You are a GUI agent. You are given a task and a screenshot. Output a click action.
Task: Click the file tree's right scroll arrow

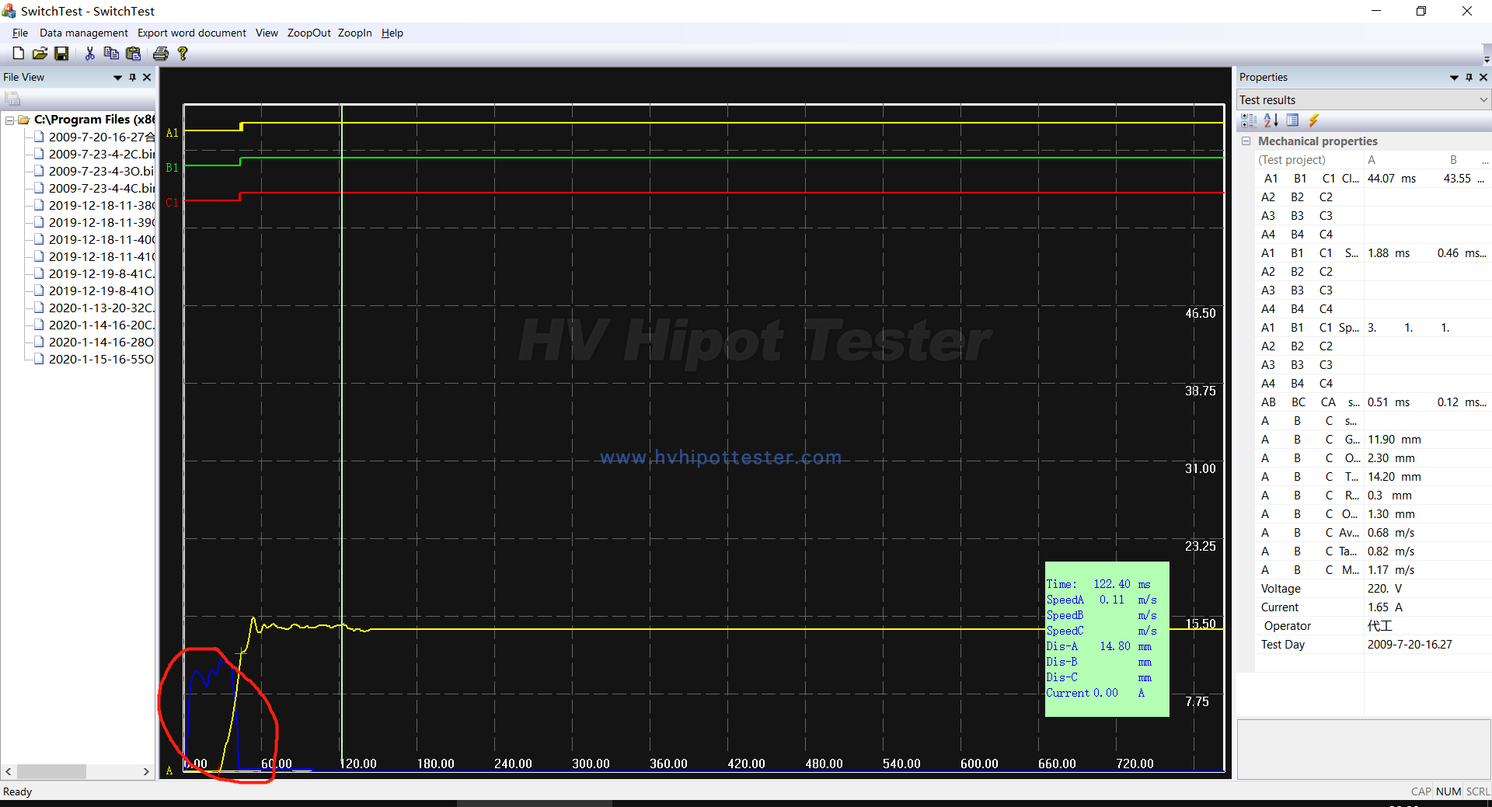coord(146,771)
